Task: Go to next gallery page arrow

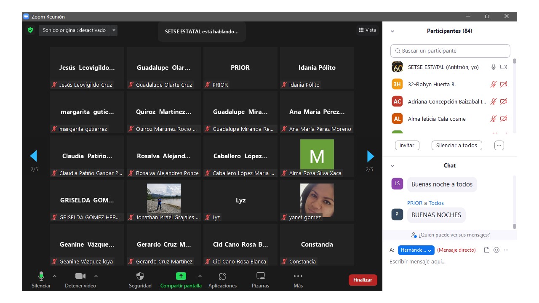Action: [x=370, y=156]
